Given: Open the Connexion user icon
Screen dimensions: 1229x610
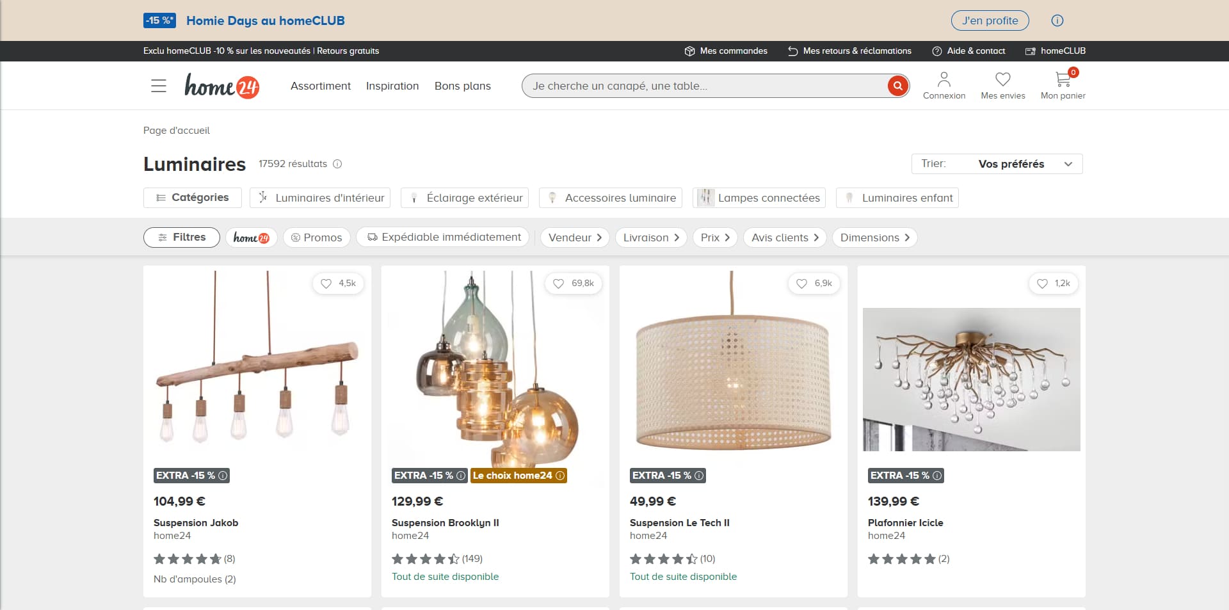Looking at the screenshot, I should coord(944,79).
